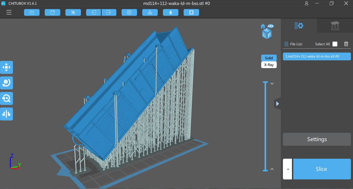Switch view mode to Solid
This screenshot has width=353, height=189.
click(269, 58)
